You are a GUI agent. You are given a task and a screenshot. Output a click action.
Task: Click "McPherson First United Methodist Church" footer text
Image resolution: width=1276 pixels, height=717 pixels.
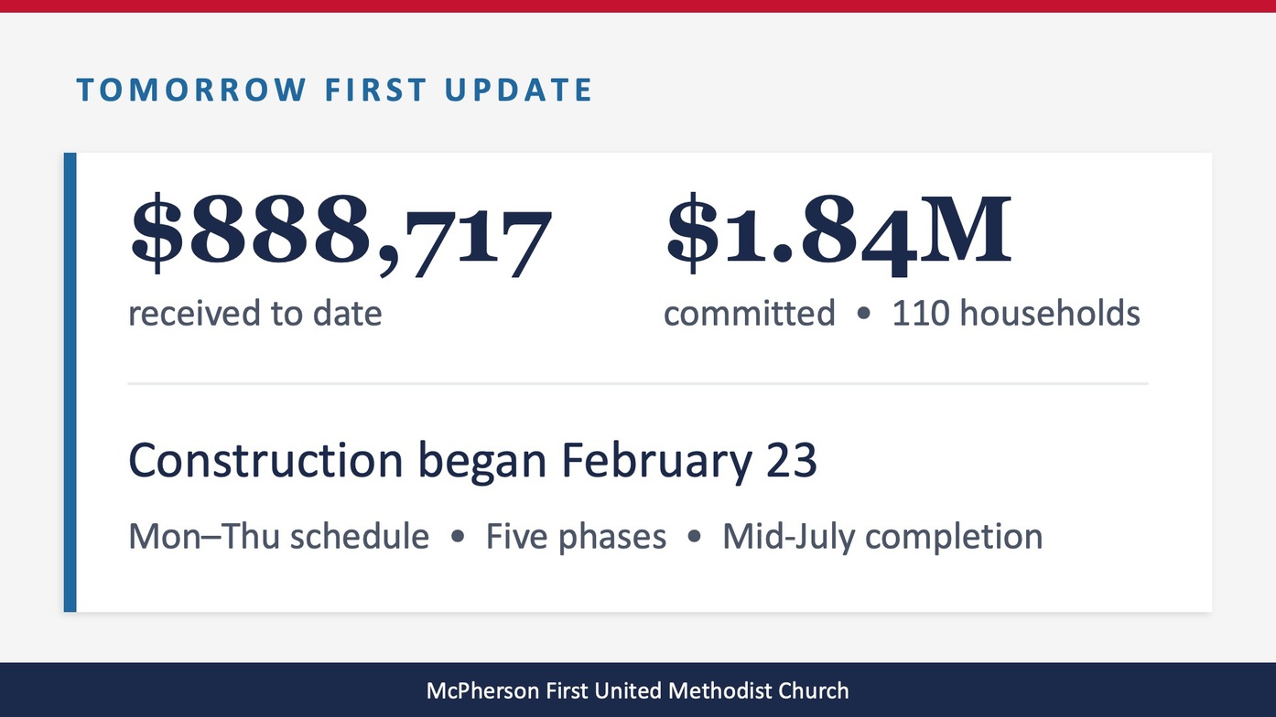(637, 690)
